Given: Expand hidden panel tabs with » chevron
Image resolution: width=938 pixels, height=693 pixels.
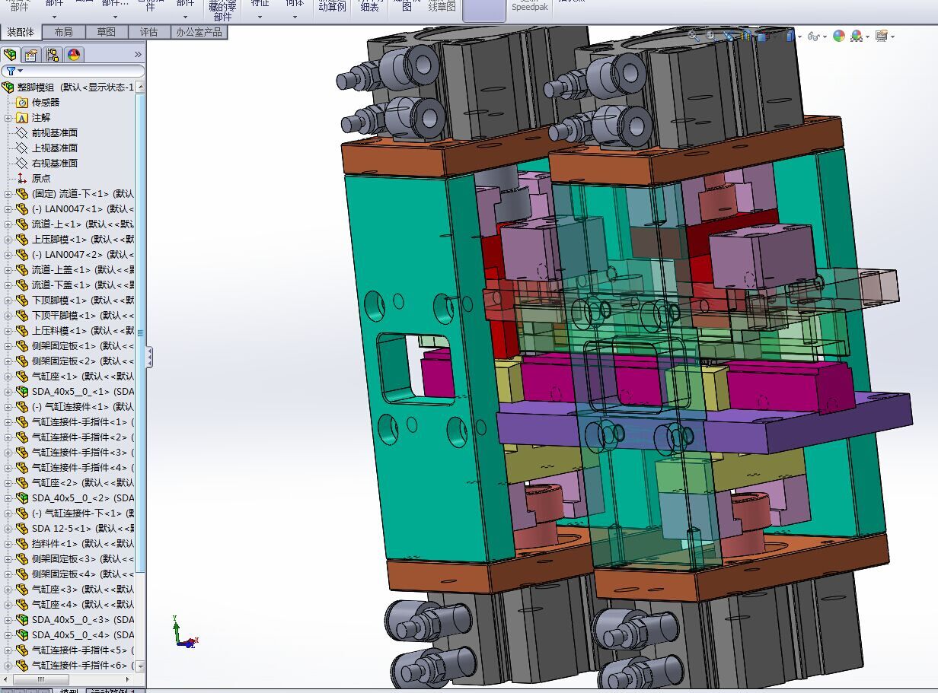Looking at the screenshot, I should point(138,55).
